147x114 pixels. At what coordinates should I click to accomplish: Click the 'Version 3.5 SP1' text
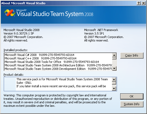click(x=94, y=33)
